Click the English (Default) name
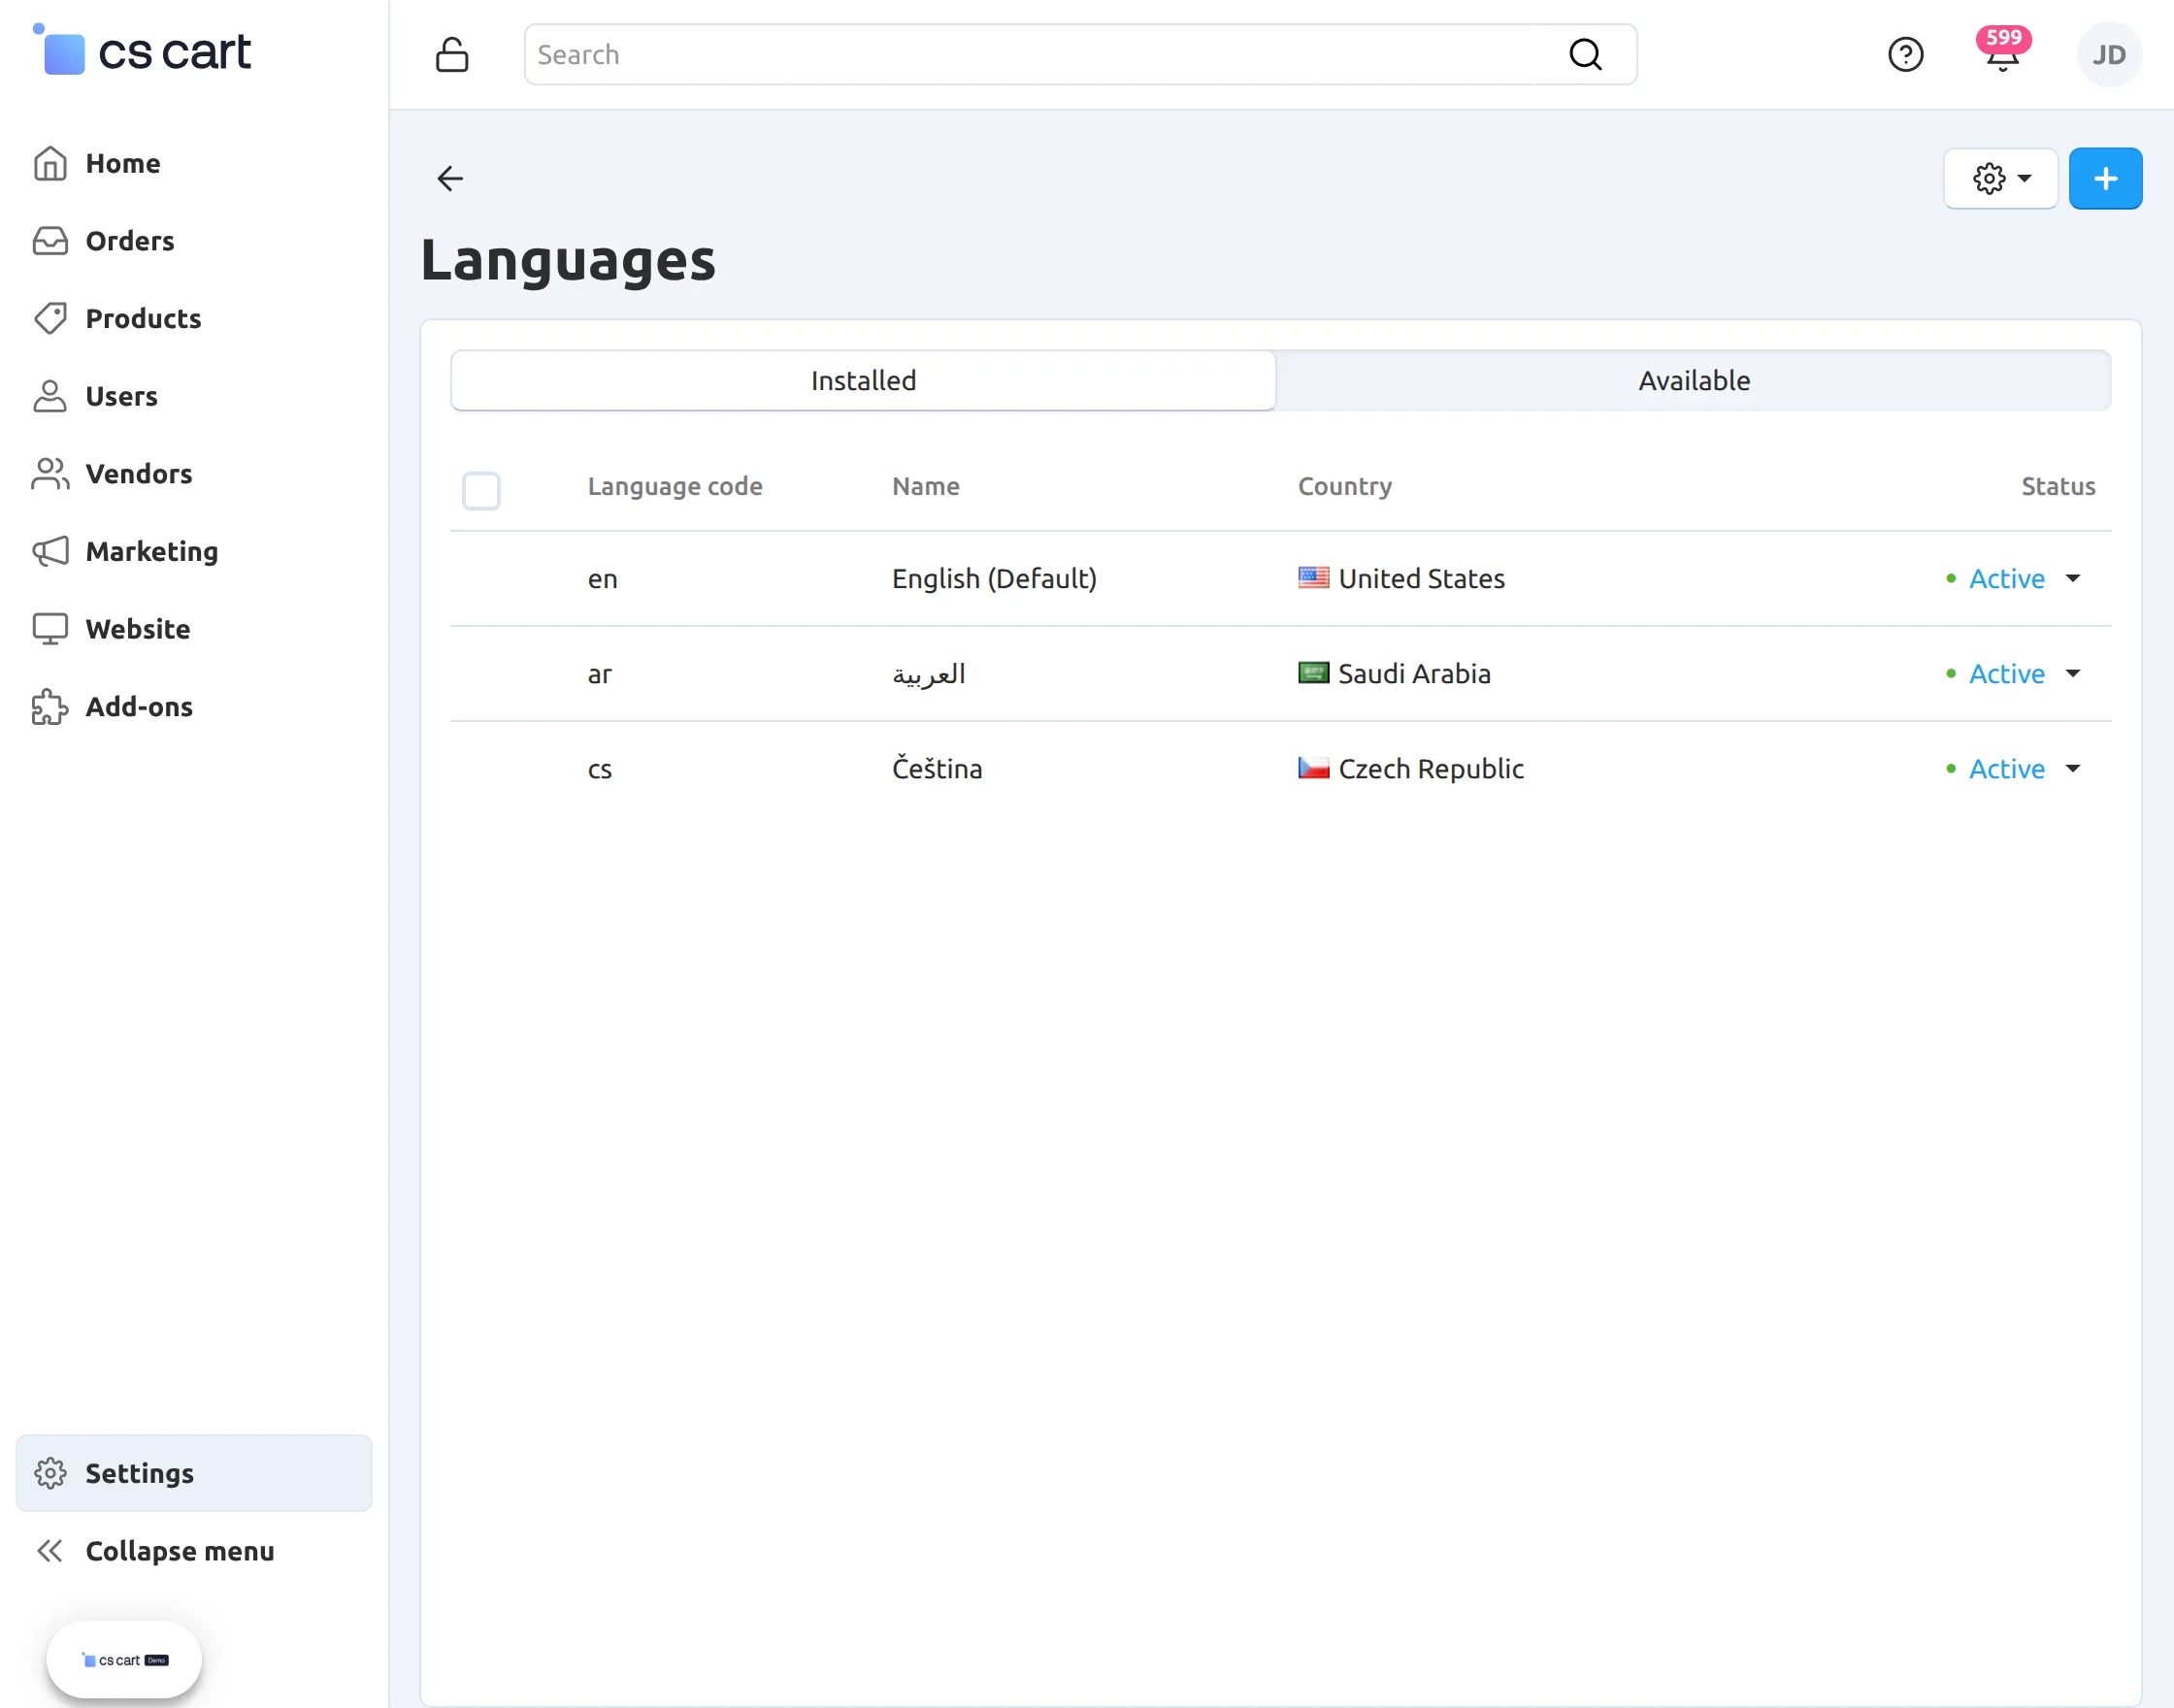Viewport: 2174px width, 1708px height. pos(994,578)
